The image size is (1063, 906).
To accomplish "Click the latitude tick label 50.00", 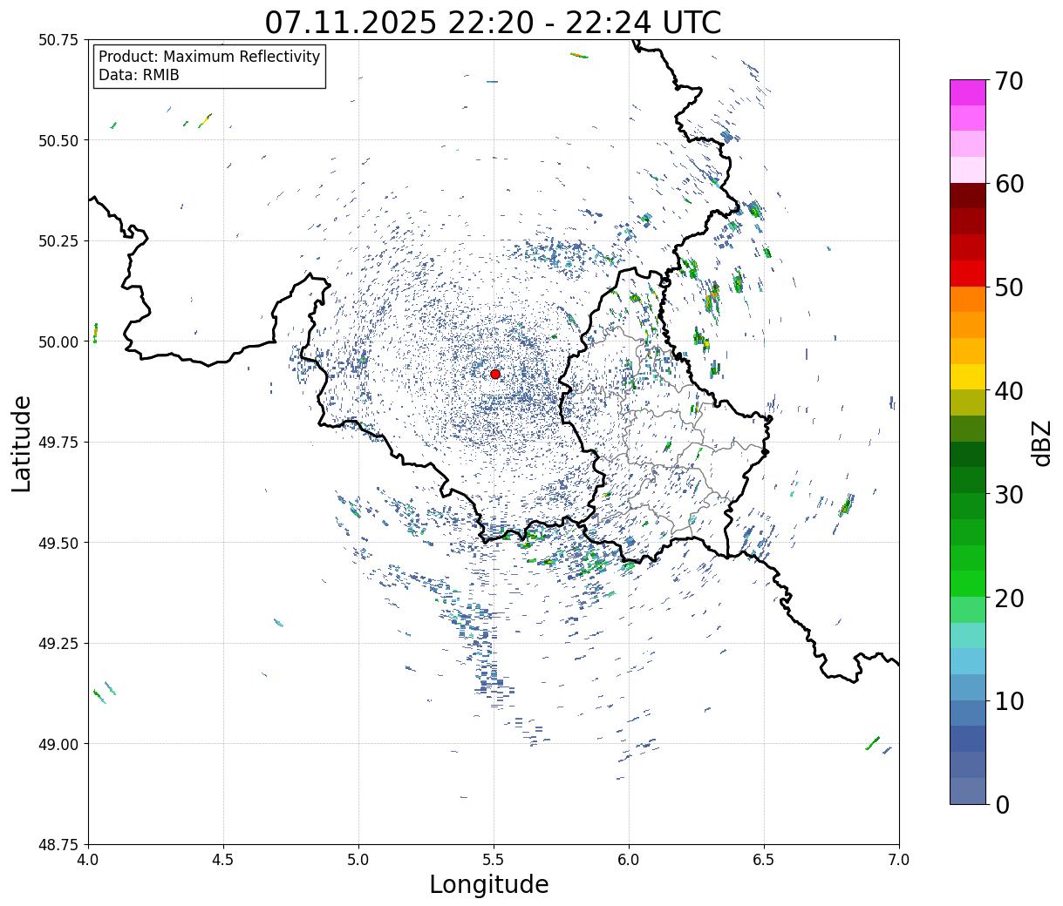I will tap(58, 341).
